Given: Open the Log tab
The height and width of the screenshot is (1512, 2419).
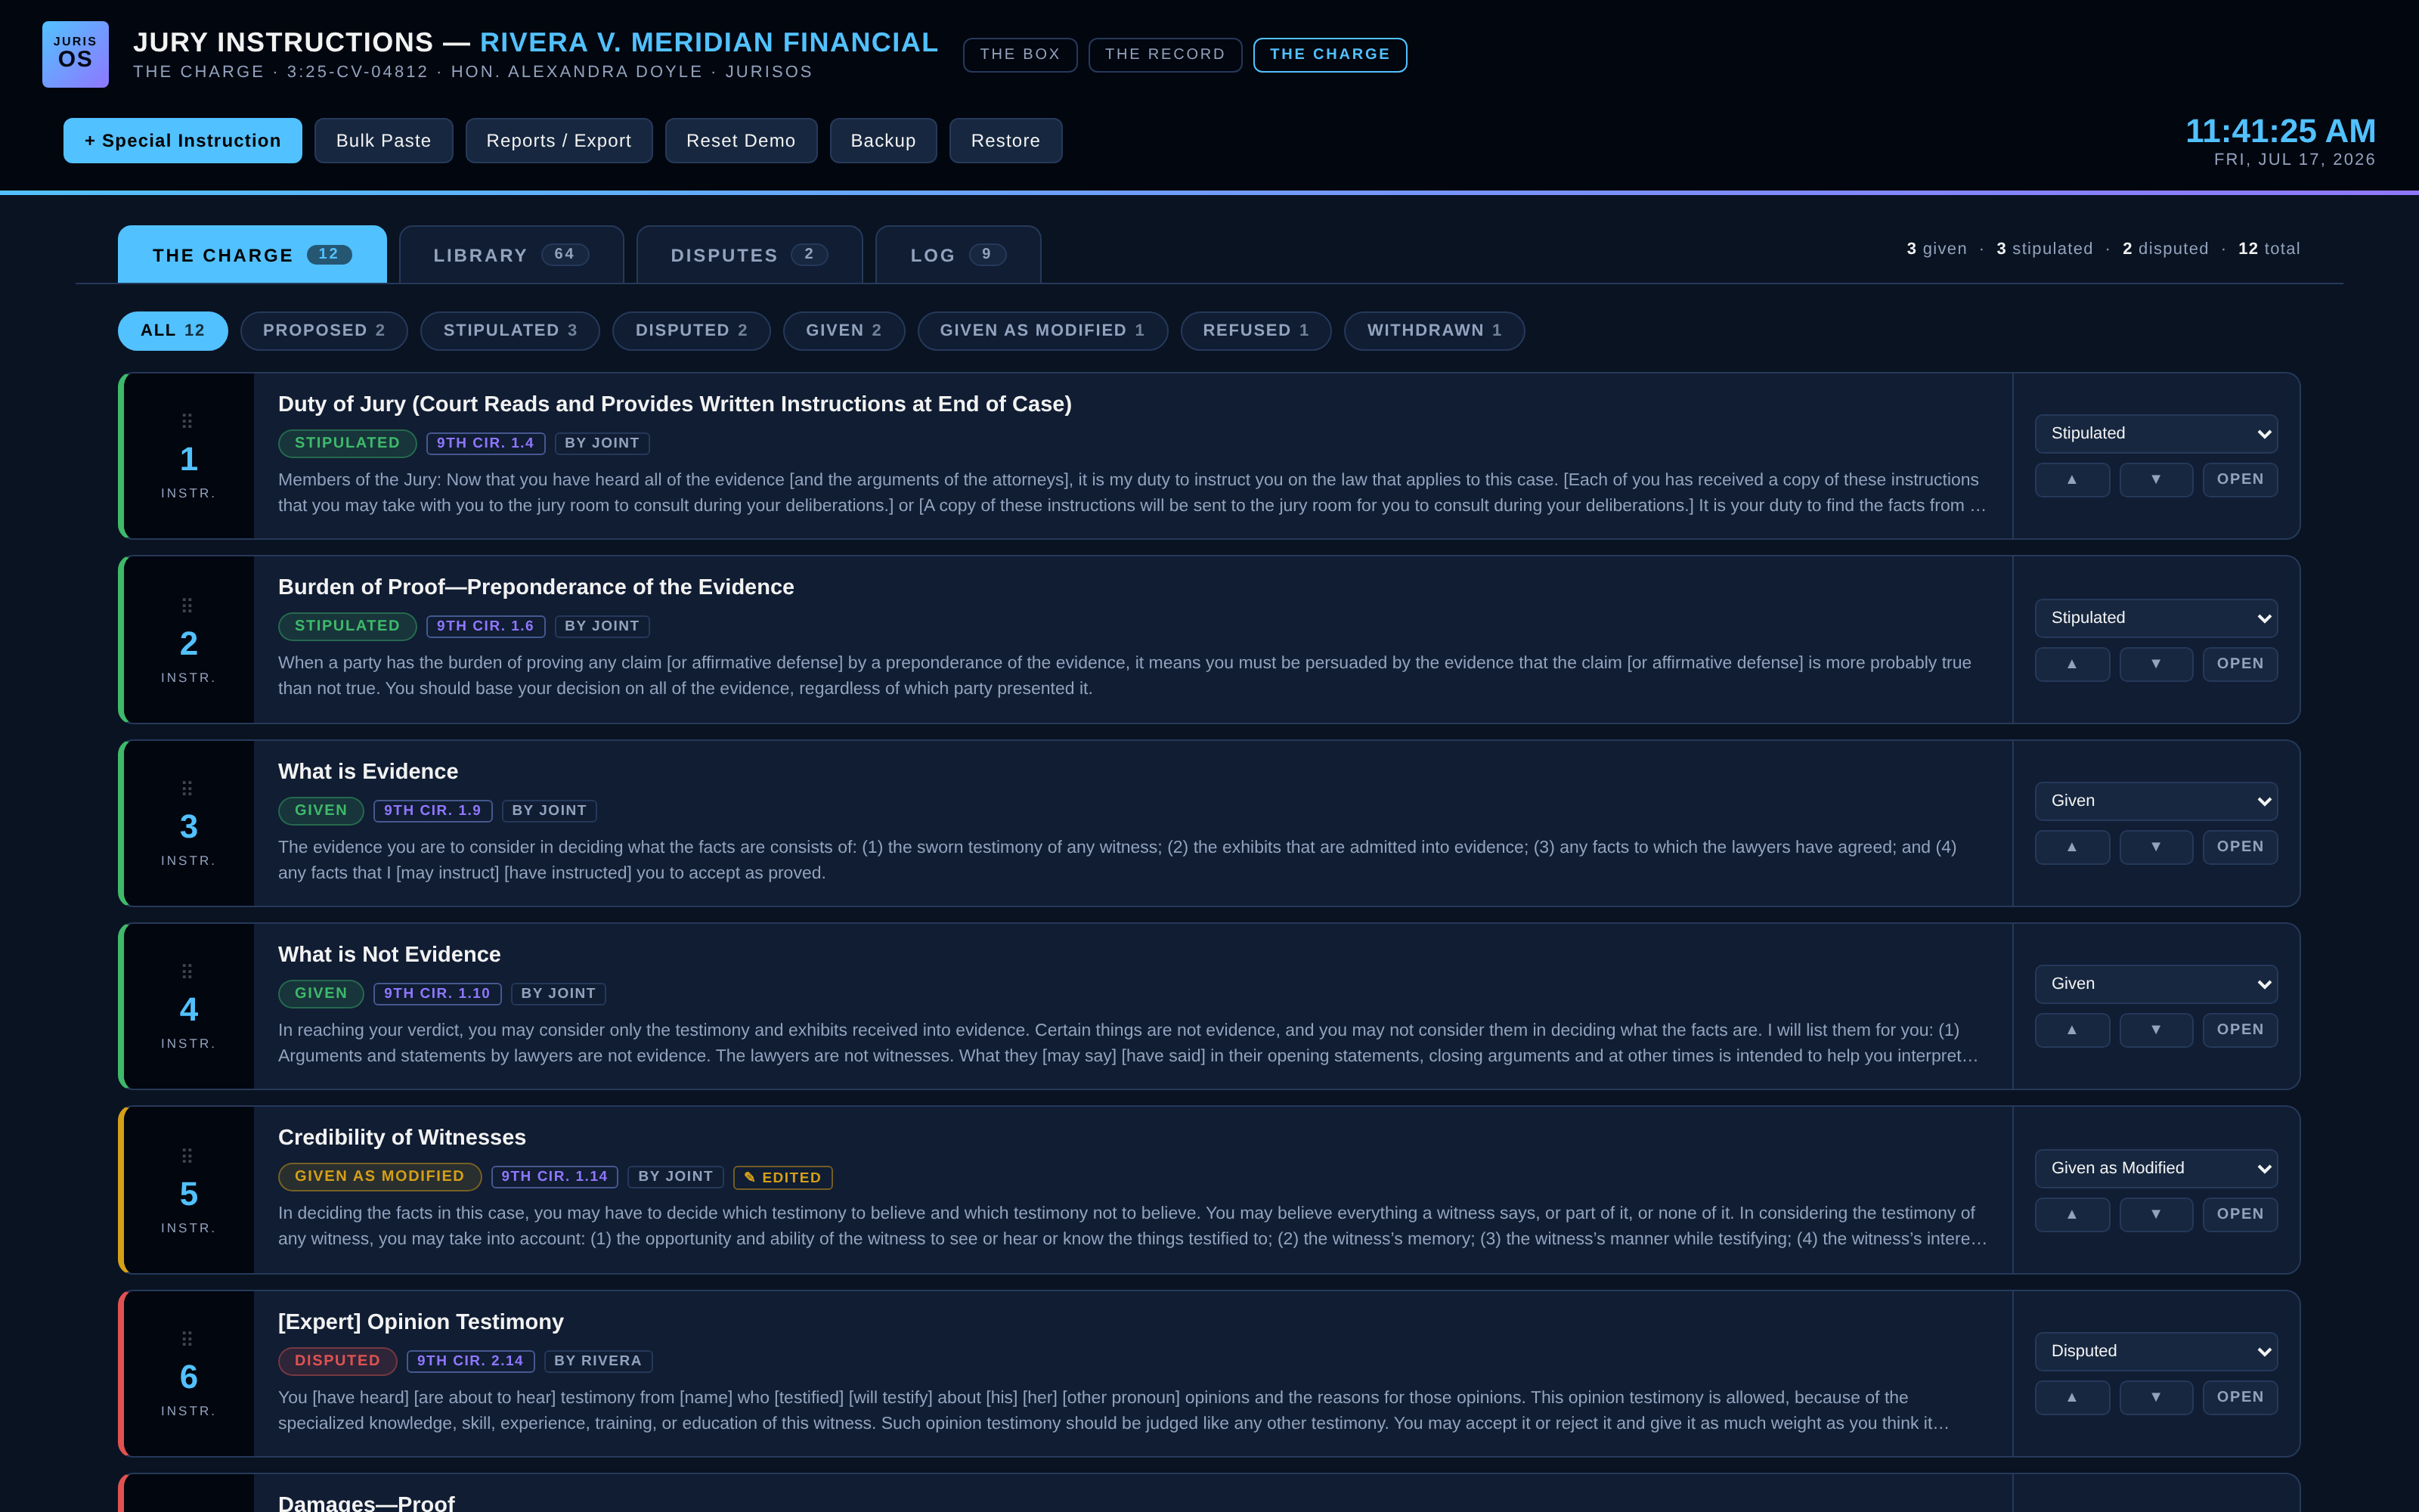Looking at the screenshot, I should pos(958,255).
